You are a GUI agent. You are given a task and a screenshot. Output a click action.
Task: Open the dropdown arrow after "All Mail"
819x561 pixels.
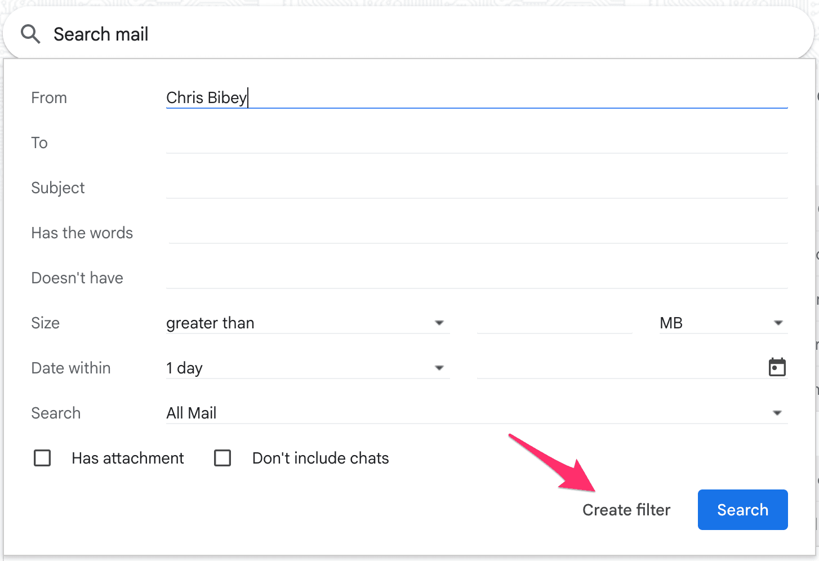click(x=778, y=413)
